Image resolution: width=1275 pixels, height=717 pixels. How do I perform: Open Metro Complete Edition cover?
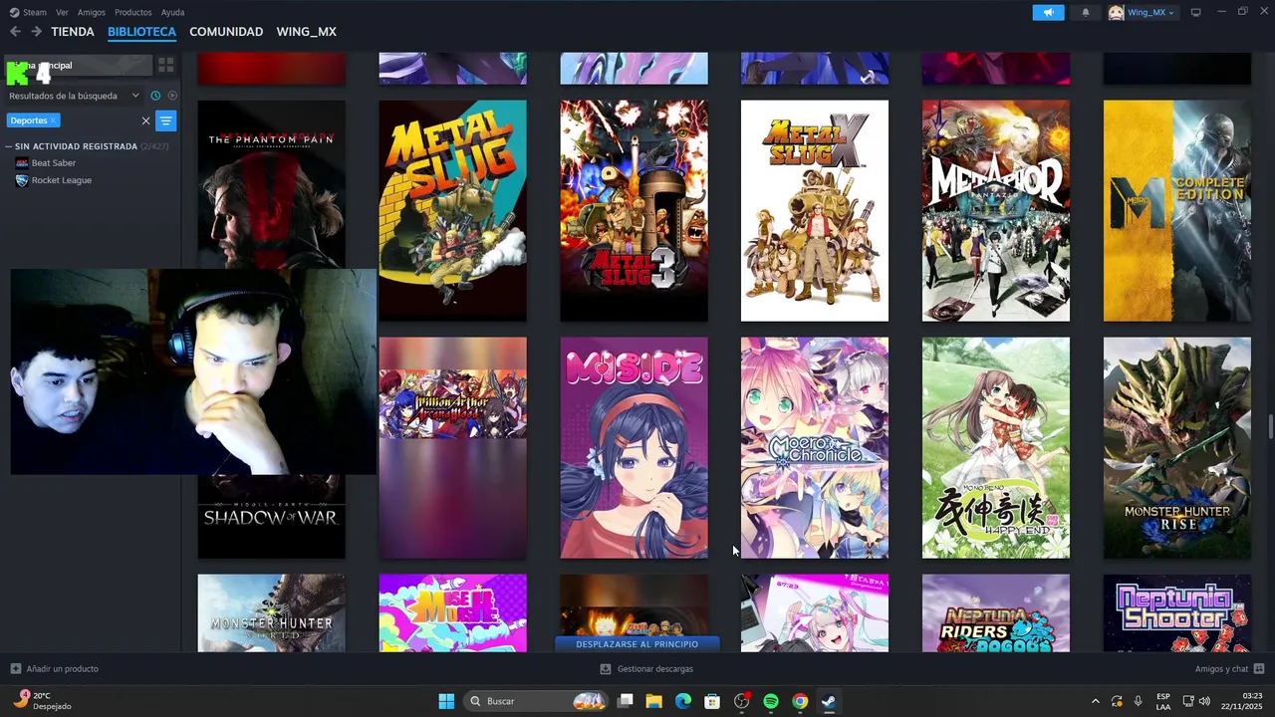(x=1177, y=210)
